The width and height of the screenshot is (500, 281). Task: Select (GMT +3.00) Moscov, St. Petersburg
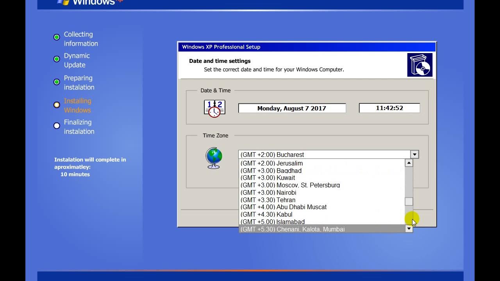click(x=322, y=185)
